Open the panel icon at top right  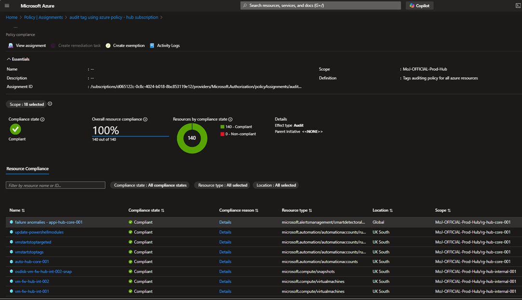(x=518, y=6)
